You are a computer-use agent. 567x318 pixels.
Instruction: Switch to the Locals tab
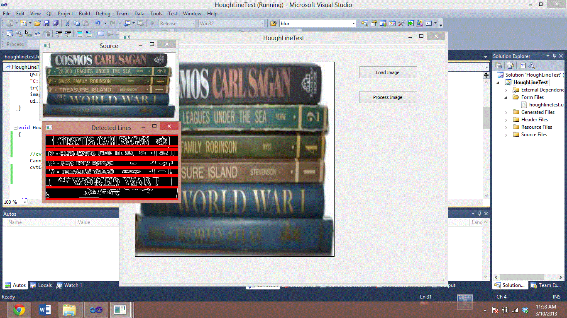click(x=42, y=285)
